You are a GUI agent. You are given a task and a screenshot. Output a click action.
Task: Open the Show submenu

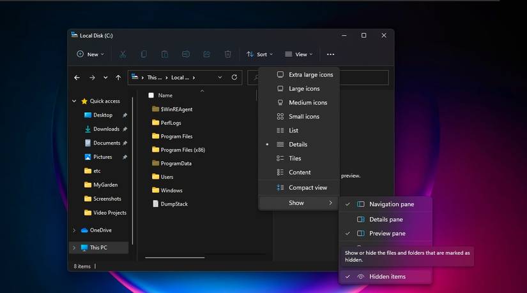click(299, 203)
